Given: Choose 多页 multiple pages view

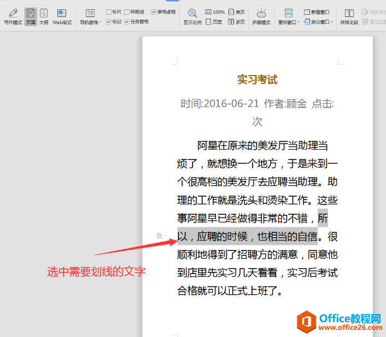Looking at the screenshot, I should (x=237, y=22).
